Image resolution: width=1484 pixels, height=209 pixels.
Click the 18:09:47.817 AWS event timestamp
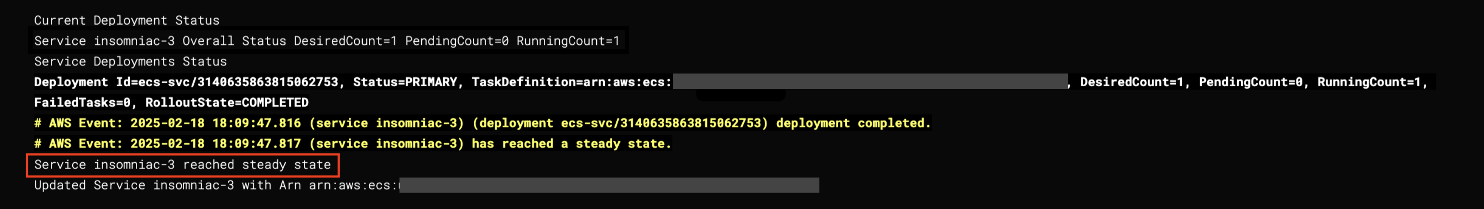coord(256,144)
